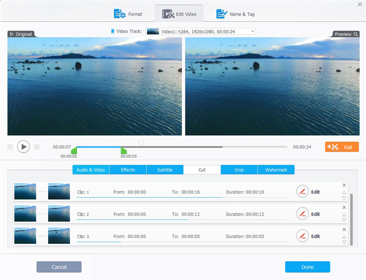The image size is (366, 280).
Task: Open the Video Track dropdown
Action: (201, 31)
